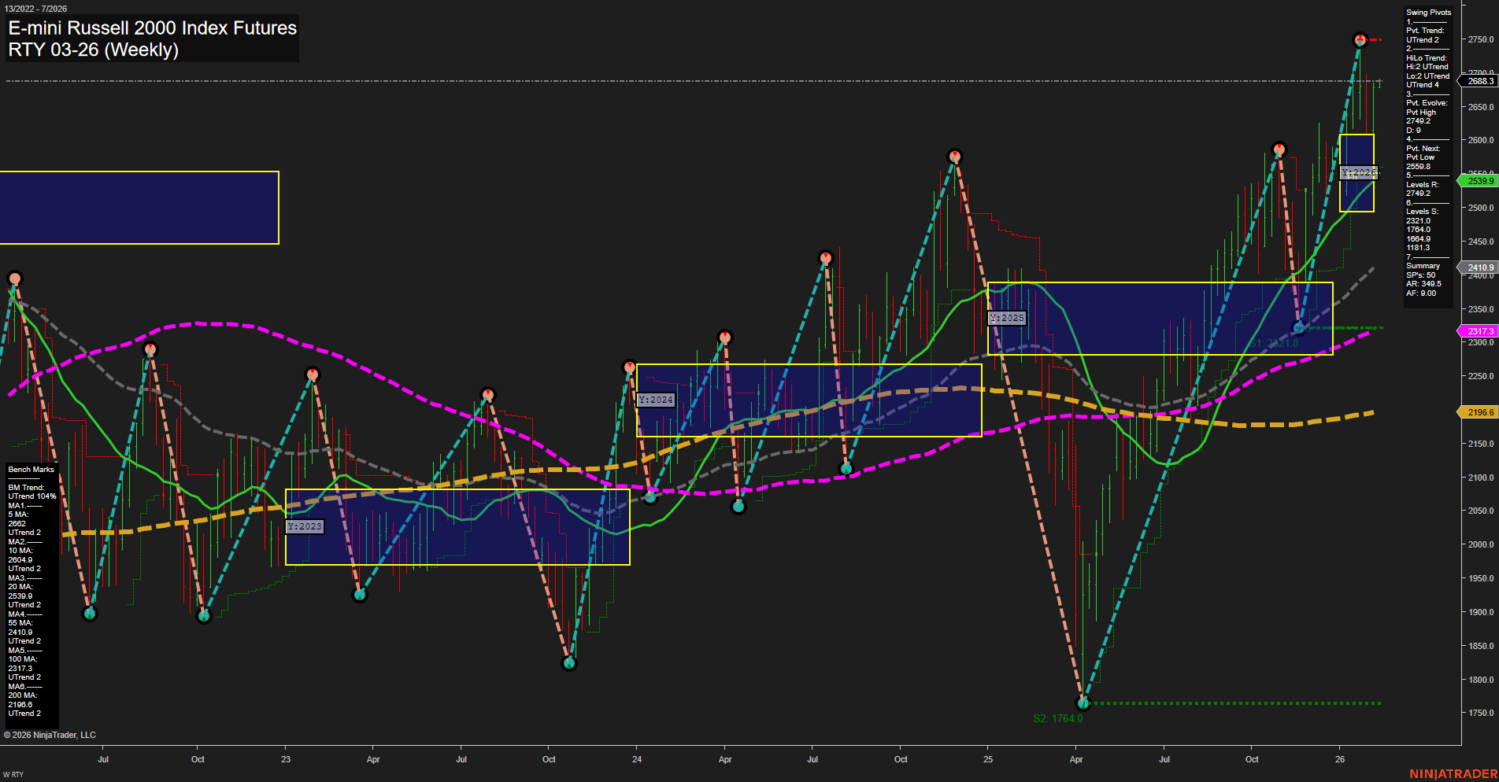Image resolution: width=1499 pixels, height=782 pixels.
Task: Click the Y:2026 label near top right
Action: click(x=1358, y=172)
